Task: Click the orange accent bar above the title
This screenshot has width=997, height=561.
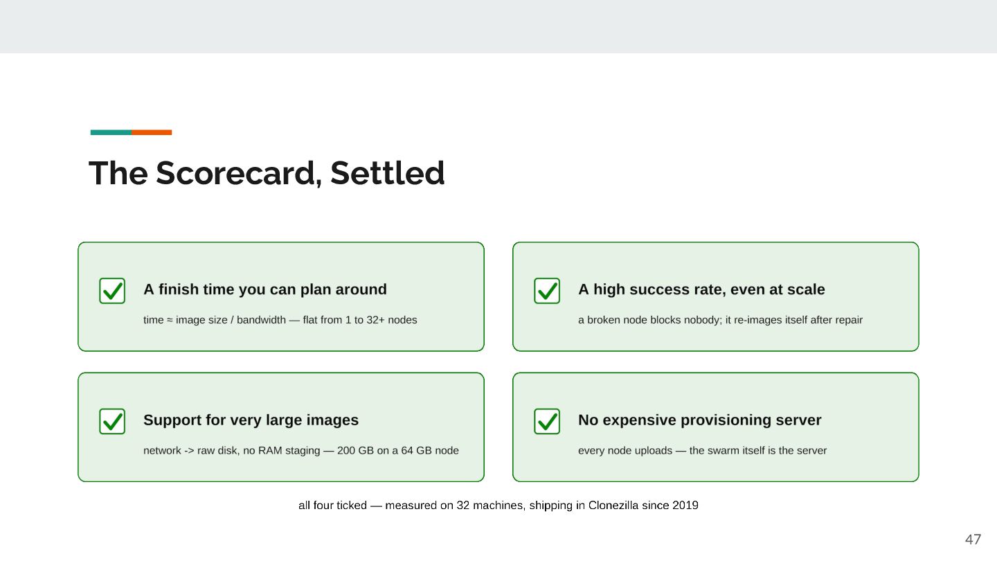Action: pyautogui.click(x=152, y=132)
